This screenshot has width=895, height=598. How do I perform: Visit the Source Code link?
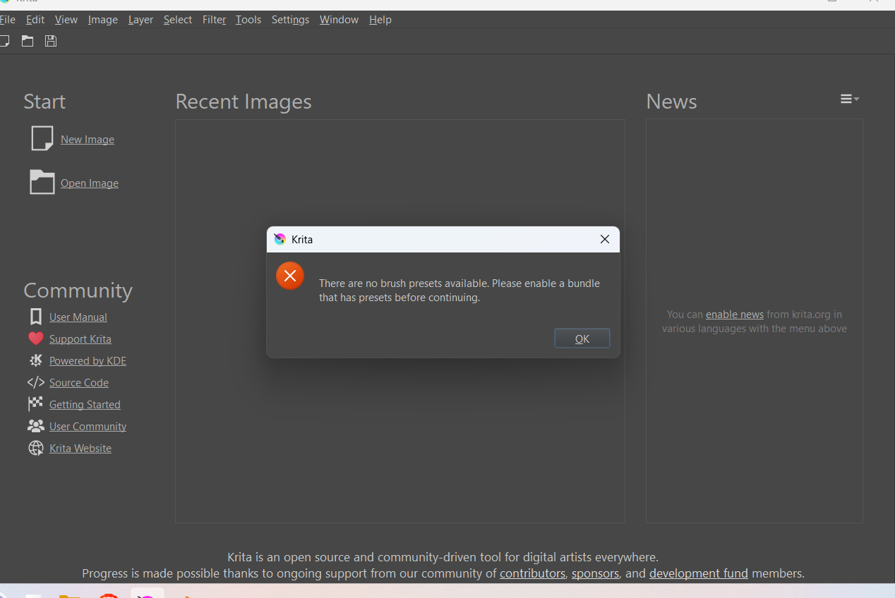79,383
